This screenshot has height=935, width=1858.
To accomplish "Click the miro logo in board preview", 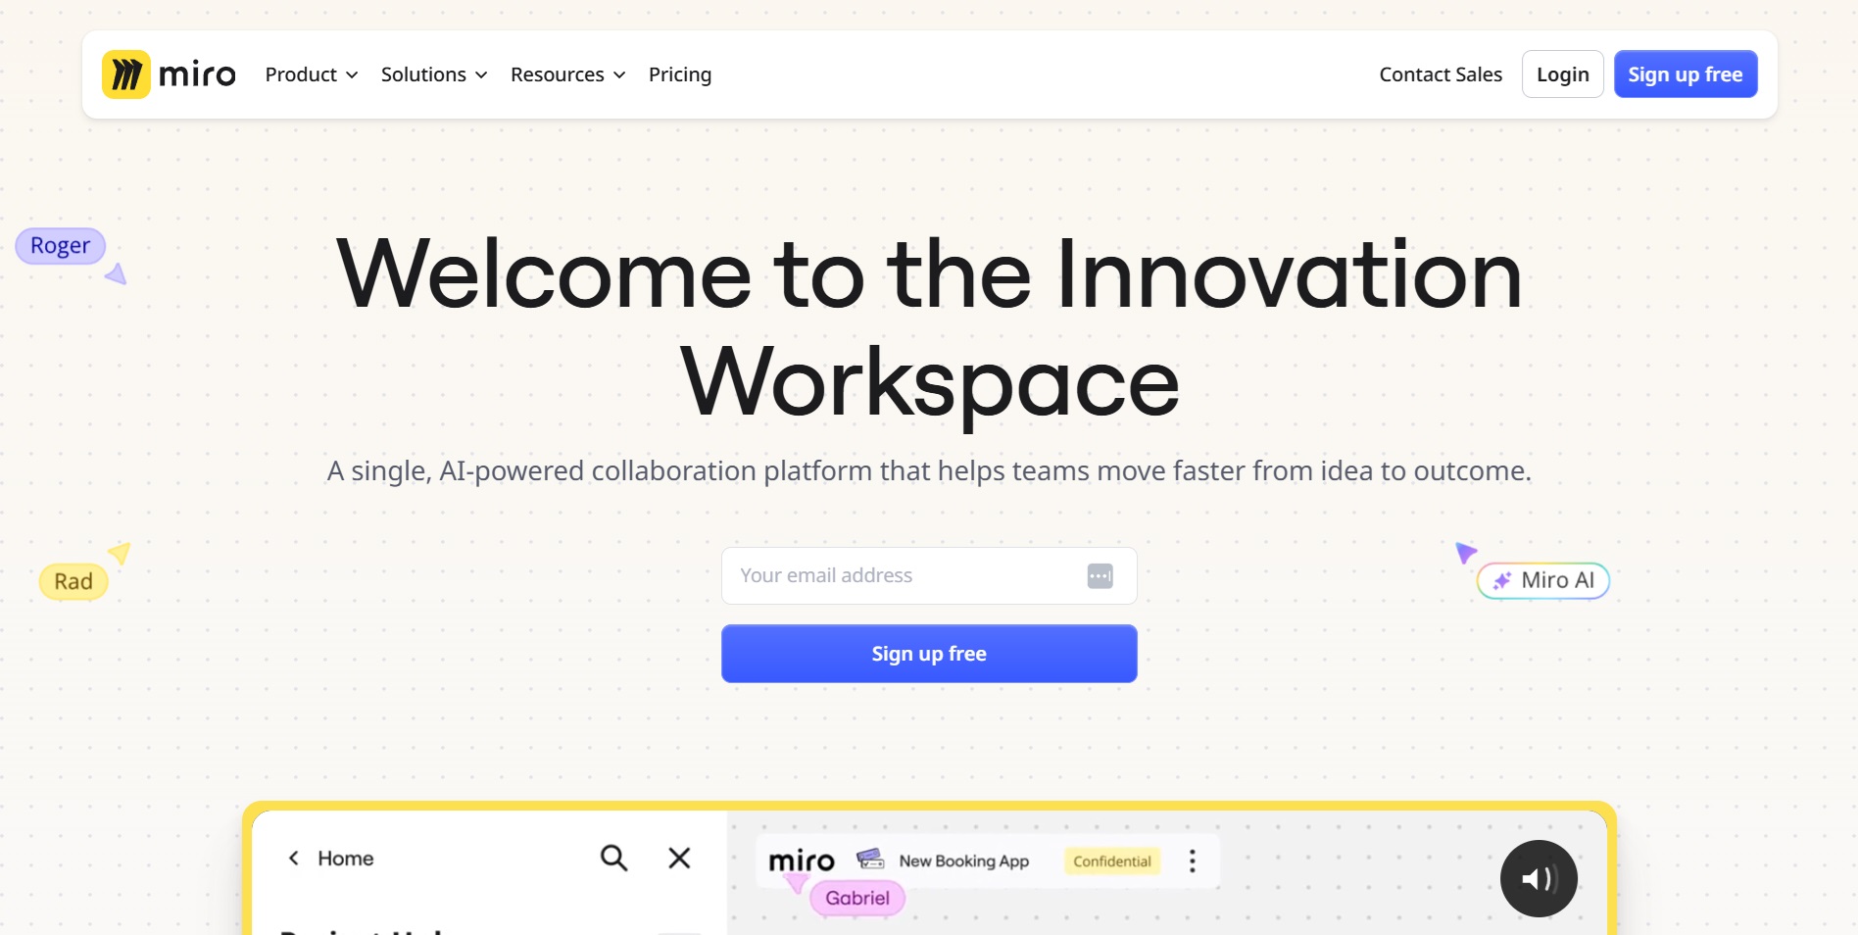I will click(802, 861).
